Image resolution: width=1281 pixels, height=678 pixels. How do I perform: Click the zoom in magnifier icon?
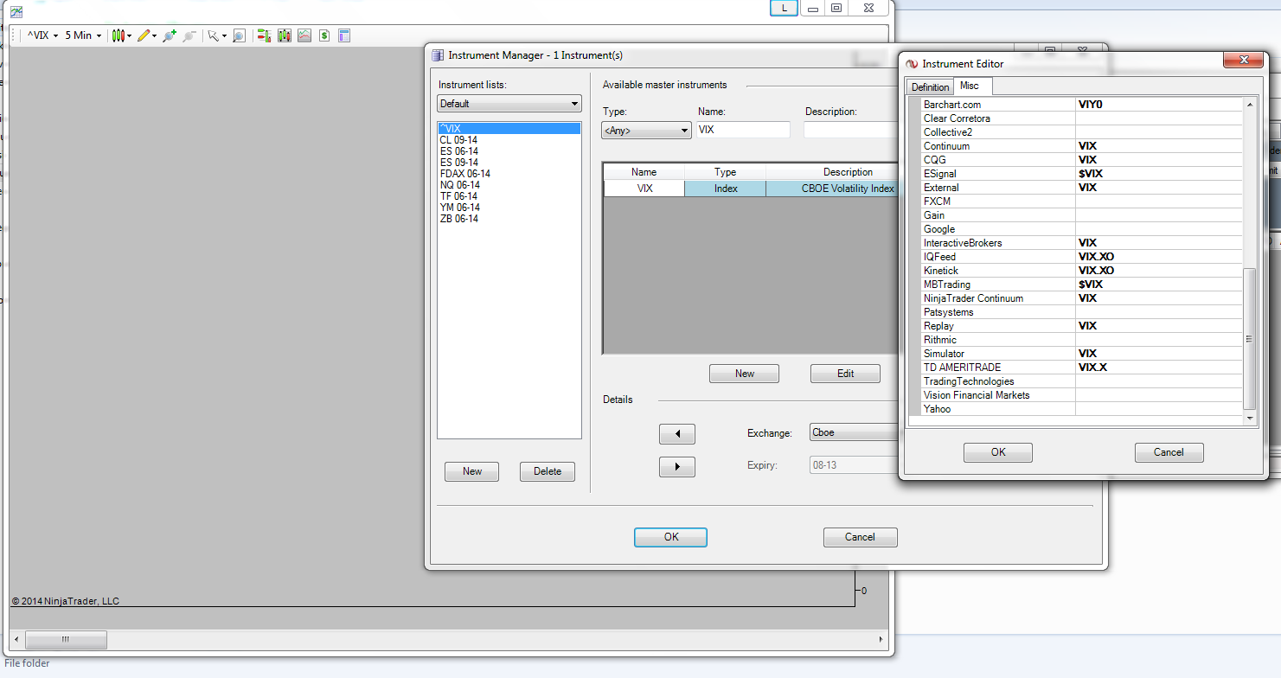point(170,35)
